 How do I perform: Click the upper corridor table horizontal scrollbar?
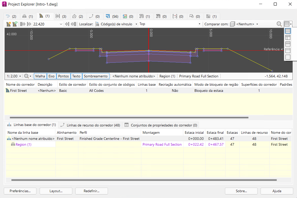(129, 118)
